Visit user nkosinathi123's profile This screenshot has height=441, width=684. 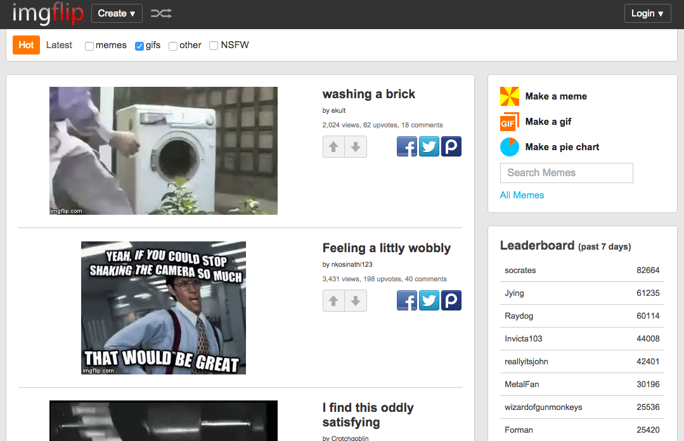point(352,265)
